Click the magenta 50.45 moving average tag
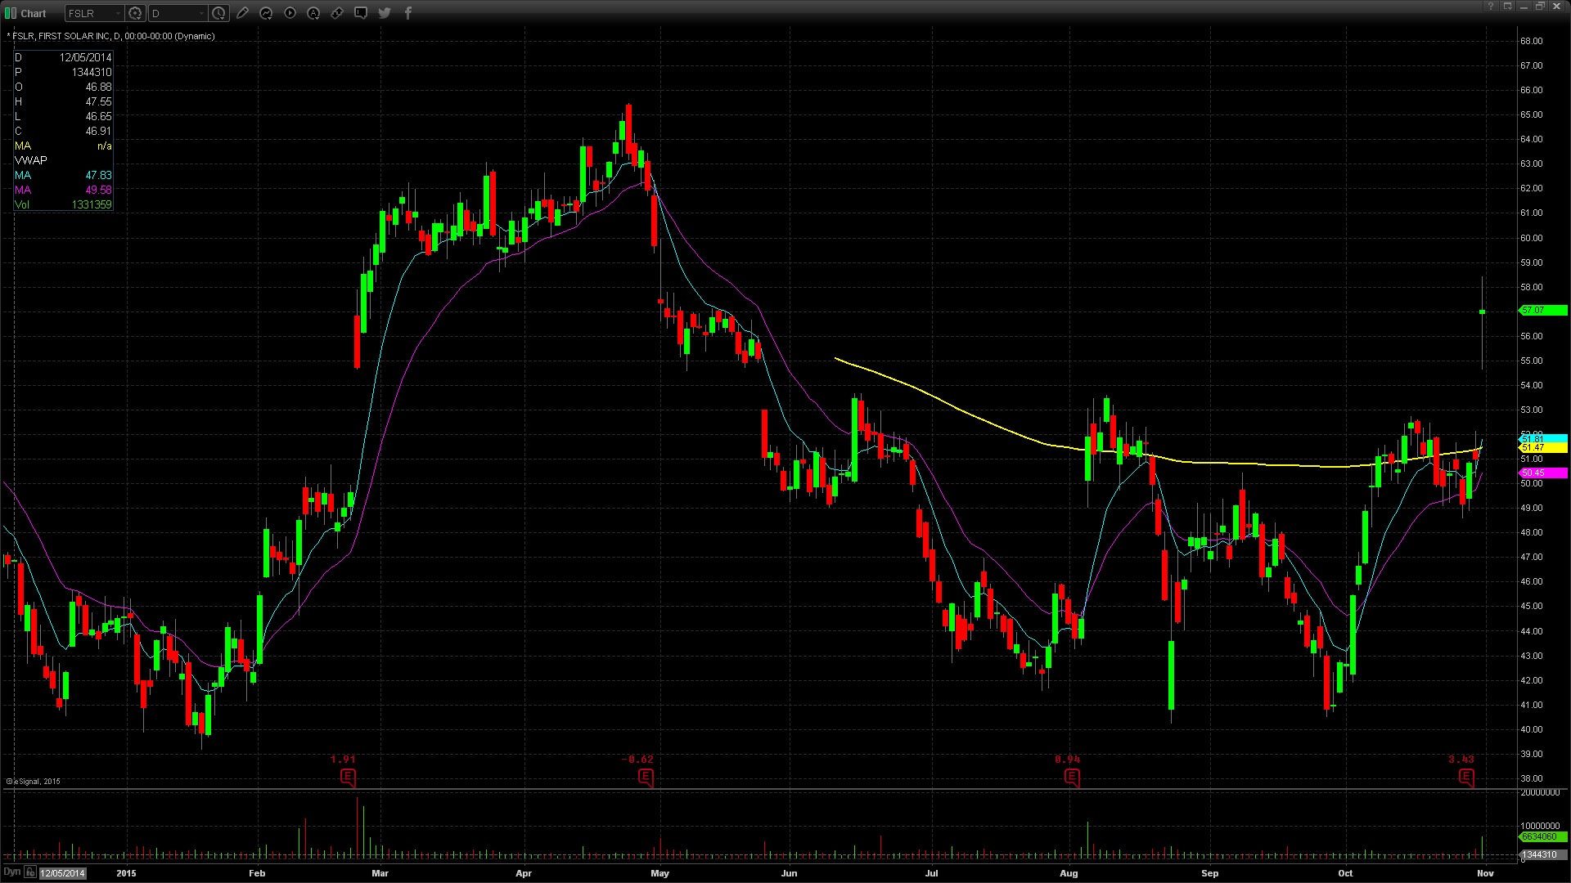The width and height of the screenshot is (1571, 883). point(1543,473)
